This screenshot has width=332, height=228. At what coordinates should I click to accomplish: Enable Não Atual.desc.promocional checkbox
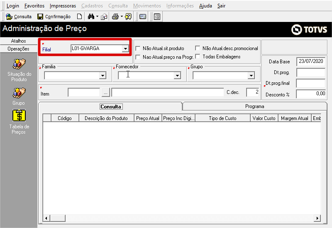pyautogui.click(x=198, y=48)
